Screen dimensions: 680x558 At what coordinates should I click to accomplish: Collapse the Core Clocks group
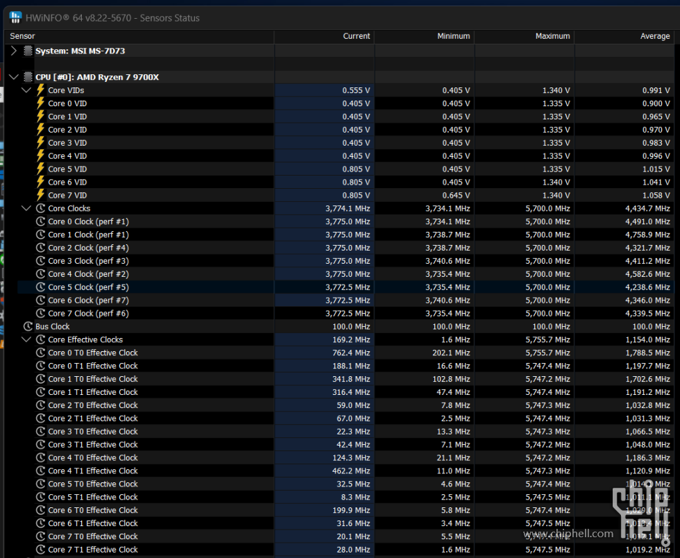tap(26, 208)
